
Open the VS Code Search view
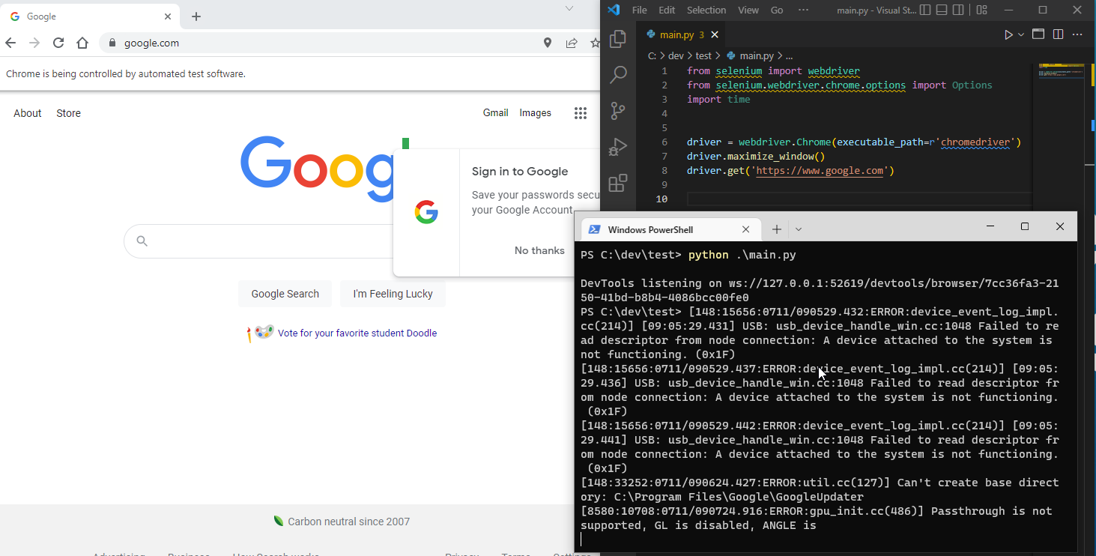(x=618, y=74)
